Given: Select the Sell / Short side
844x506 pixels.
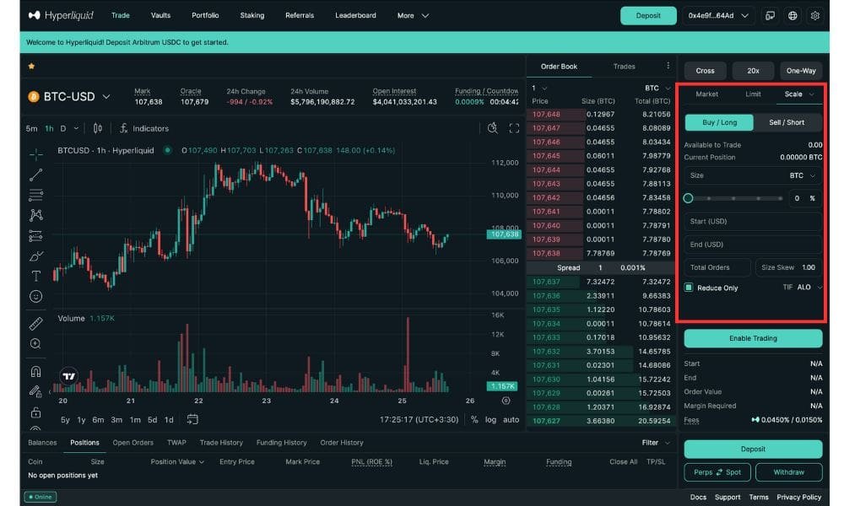Looking at the screenshot, I should point(787,122).
